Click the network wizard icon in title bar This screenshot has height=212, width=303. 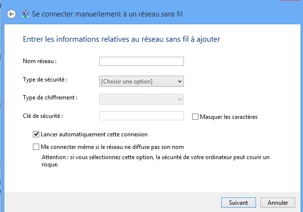[25, 14]
